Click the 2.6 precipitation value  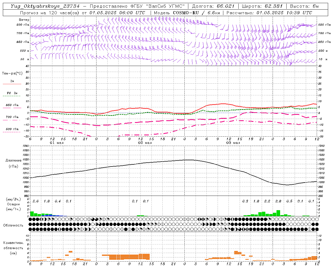tap(36, 201)
